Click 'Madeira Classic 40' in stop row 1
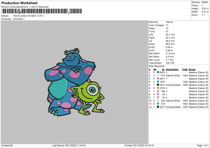The image size is (210, 148). [198, 72]
